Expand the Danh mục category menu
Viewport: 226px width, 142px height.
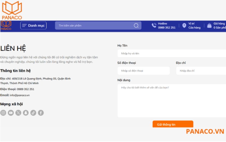tap(33, 26)
